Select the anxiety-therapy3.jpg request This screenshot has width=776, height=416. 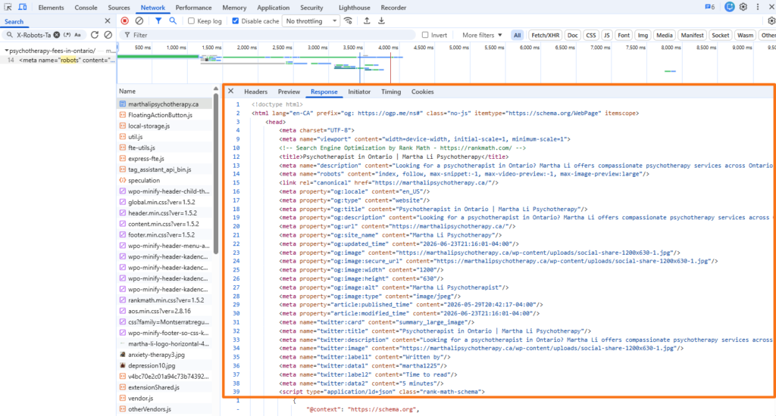point(164,355)
